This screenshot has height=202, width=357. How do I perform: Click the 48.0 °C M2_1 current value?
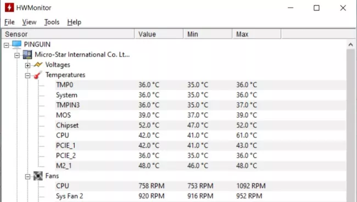149,166
